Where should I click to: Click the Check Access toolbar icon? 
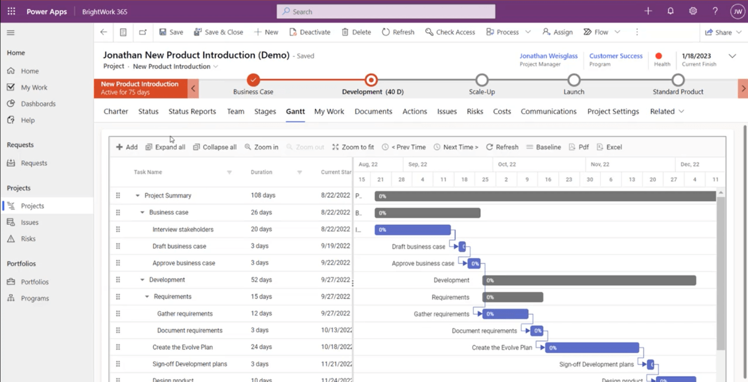(x=430, y=32)
